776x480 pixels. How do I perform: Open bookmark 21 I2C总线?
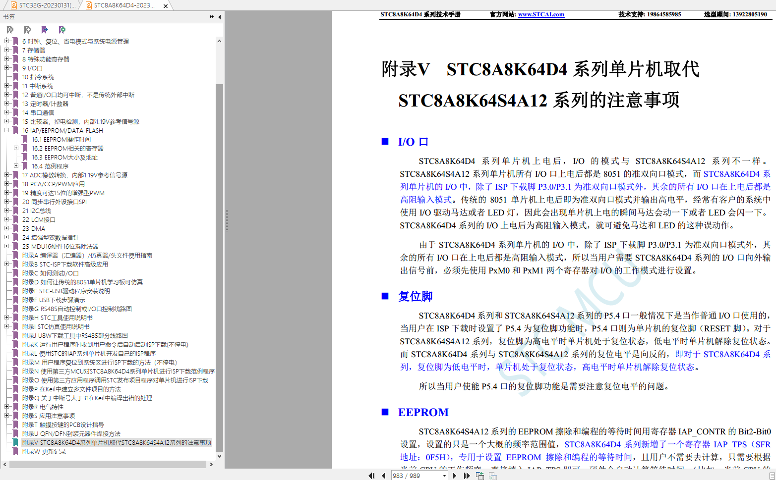(37, 211)
